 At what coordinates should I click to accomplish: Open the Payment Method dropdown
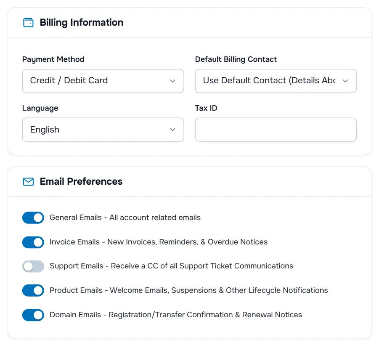[103, 81]
